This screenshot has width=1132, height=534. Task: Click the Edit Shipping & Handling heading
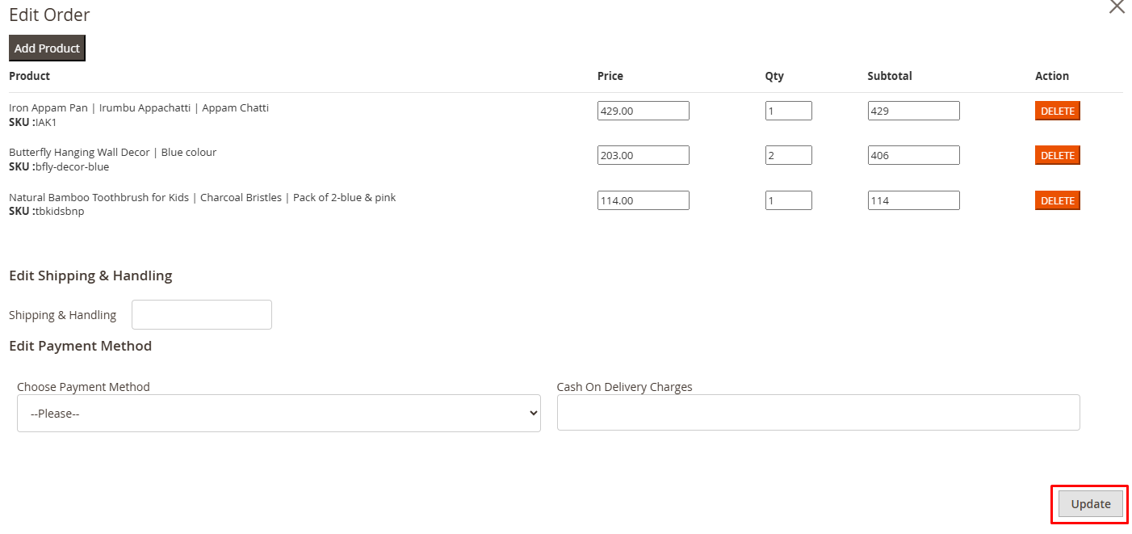pyautogui.click(x=90, y=275)
